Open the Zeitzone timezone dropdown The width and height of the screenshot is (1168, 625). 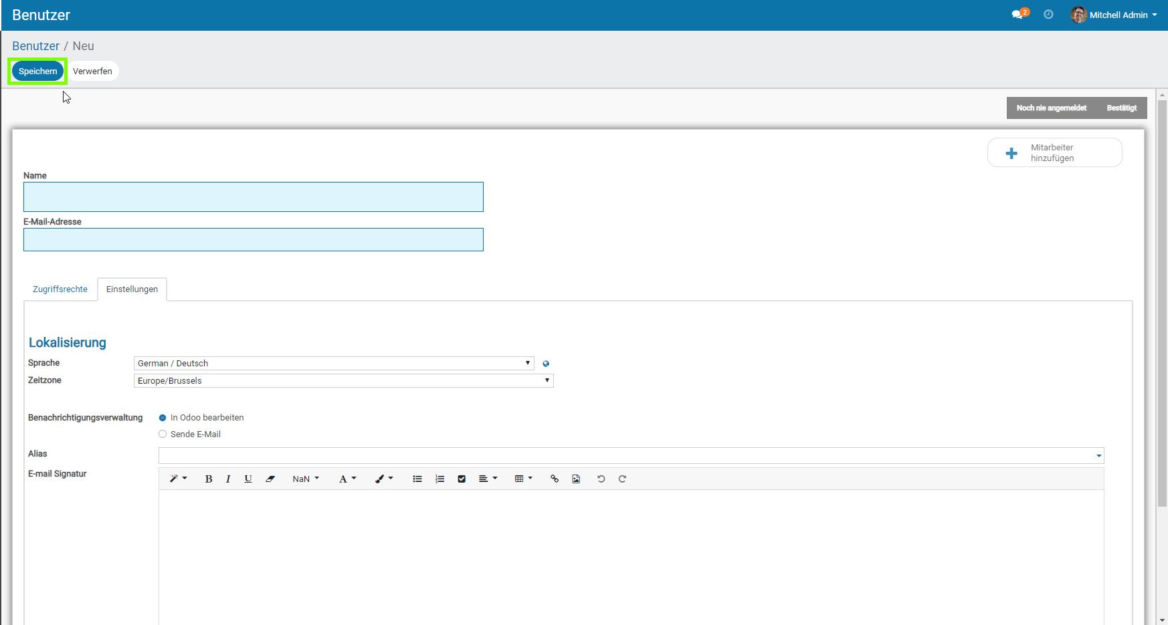pos(343,380)
